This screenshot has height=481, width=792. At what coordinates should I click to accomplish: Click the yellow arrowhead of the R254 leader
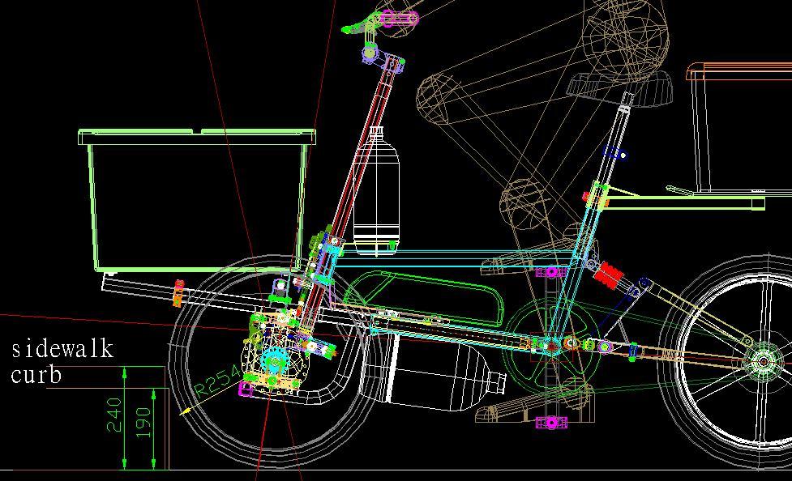point(186,411)
